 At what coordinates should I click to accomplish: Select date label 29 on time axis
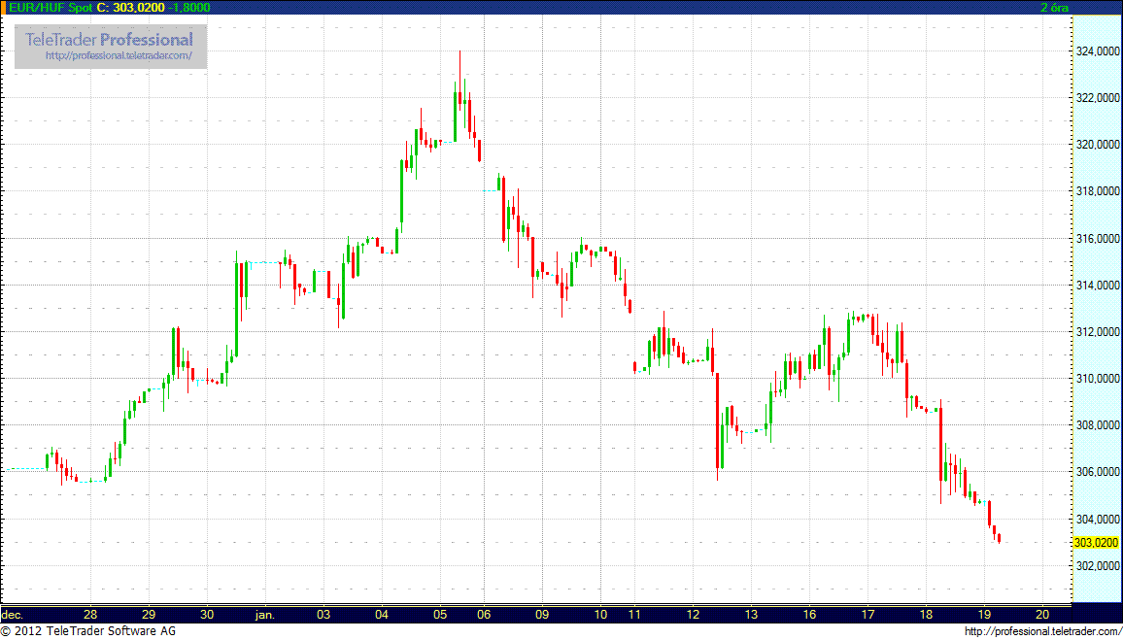149,614
